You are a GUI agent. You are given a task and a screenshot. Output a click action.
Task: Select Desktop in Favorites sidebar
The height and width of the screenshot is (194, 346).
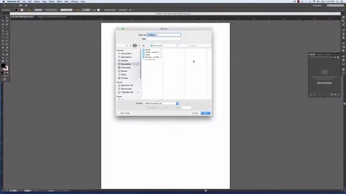click(x=125, y=60)
